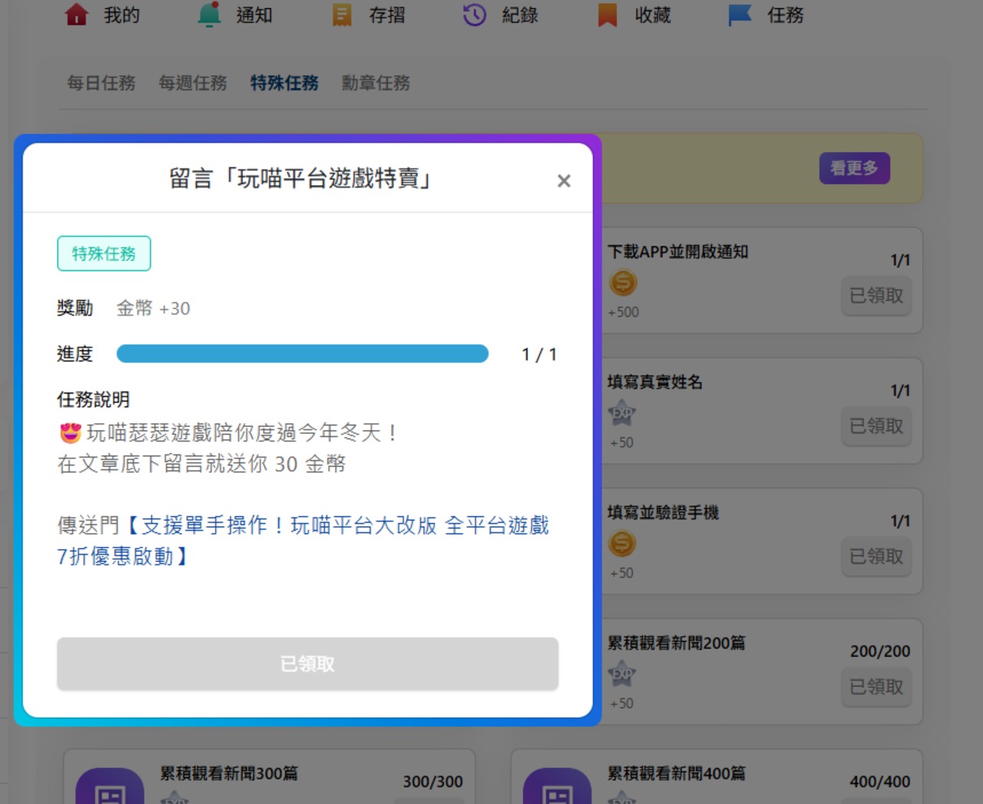Close the 留言 task dialog with X
This screenshot has height=804, width=983.
pyautogui.click(x=564, y=181)
